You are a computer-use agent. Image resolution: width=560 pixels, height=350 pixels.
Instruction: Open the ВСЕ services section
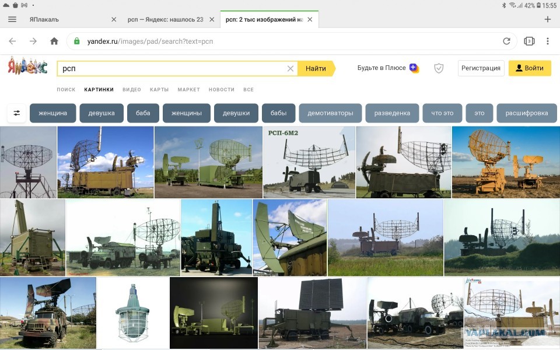(249, 90)
